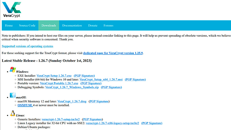Screen dimensions: 231x130
Task: Download the VeraCrypt_Setup_x64_1.26.7.msi installer
Action: click(101, 79)
